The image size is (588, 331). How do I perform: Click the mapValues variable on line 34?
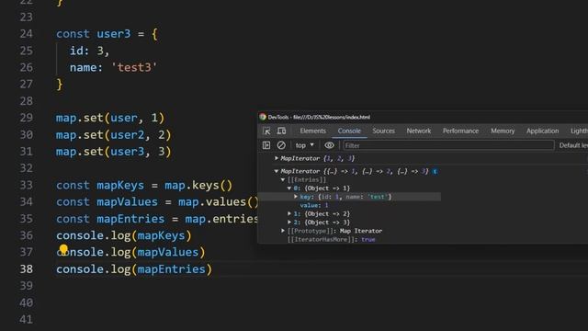pyautogui.click(x=127, y=202)
